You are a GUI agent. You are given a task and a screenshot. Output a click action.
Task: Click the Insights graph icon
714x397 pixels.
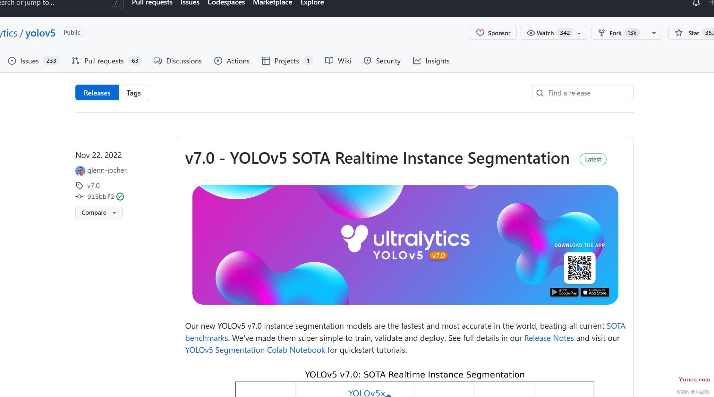[417, 61]
